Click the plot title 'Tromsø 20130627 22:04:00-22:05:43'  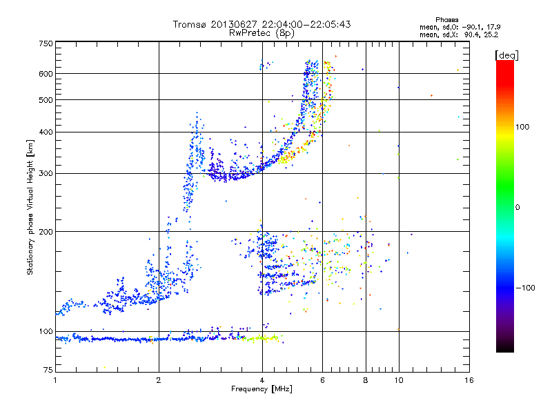pos(262,24)
